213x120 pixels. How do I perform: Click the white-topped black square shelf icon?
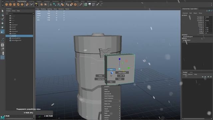pyautogui.click(x=90, y=4)
